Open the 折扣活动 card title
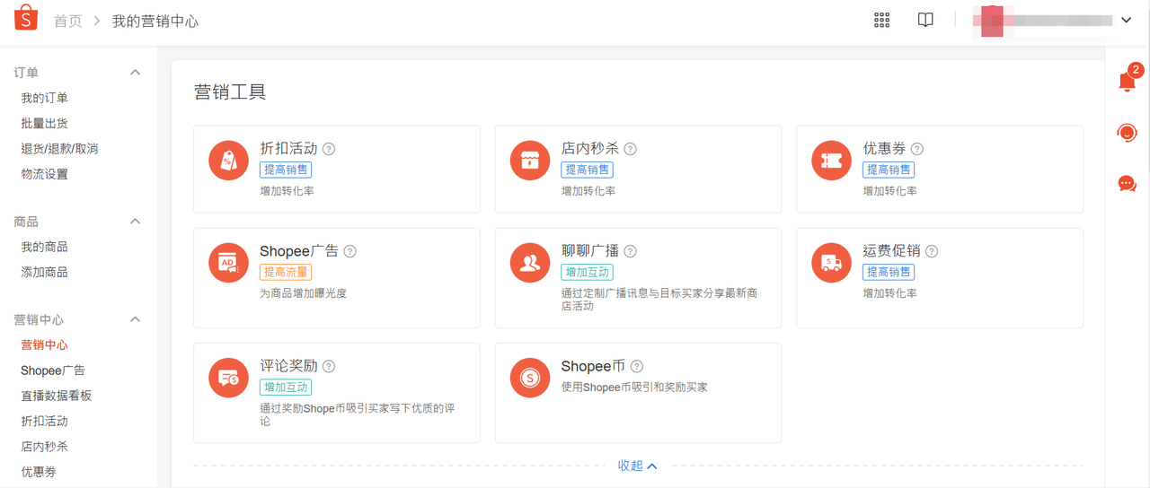Screen dimensions: 1150x488 [288, 149]
